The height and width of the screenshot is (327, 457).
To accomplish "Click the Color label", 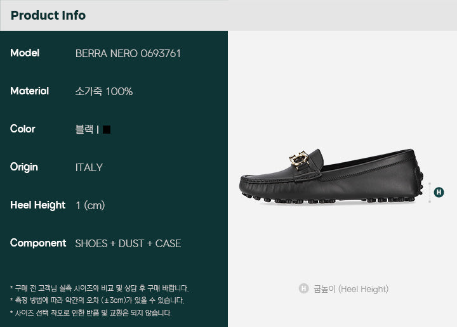I will click(x=22, y=129).
